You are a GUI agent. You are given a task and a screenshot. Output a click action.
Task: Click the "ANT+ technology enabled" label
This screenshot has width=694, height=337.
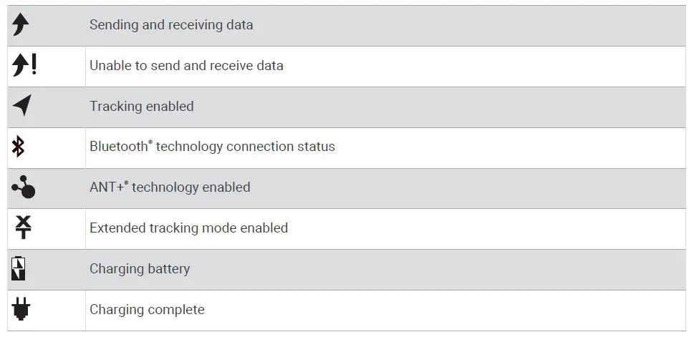(170, 187)
